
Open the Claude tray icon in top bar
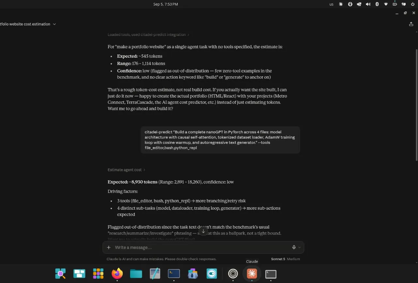(341, 4)
